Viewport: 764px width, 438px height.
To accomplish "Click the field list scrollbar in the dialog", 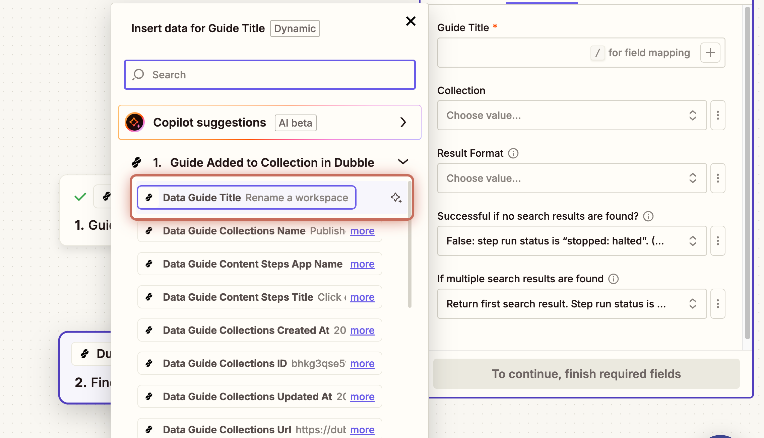I will click(x=409, y=244).
